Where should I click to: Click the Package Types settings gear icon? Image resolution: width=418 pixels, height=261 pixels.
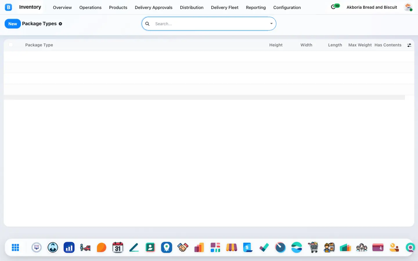60,24
